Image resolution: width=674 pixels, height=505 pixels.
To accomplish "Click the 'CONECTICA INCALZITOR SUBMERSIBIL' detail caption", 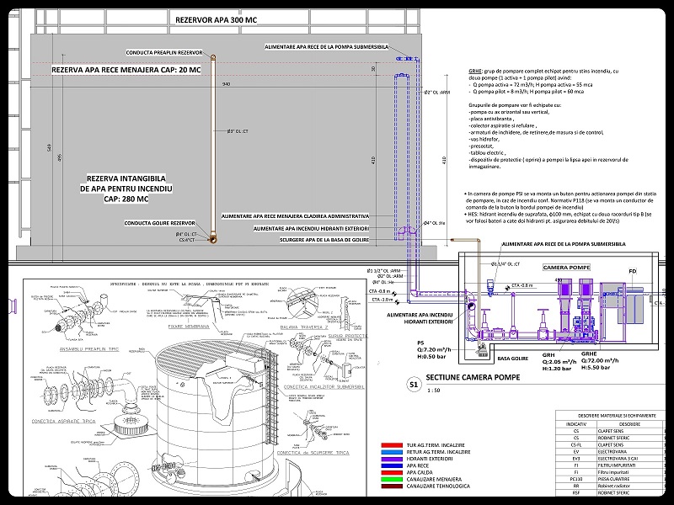I will 324,387.
